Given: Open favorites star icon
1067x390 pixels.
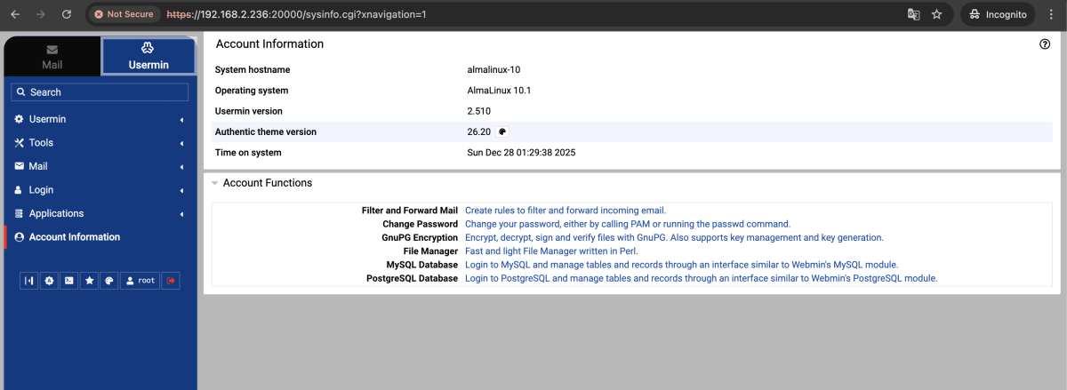Looking at the screenshot, I should coord(89,281).
